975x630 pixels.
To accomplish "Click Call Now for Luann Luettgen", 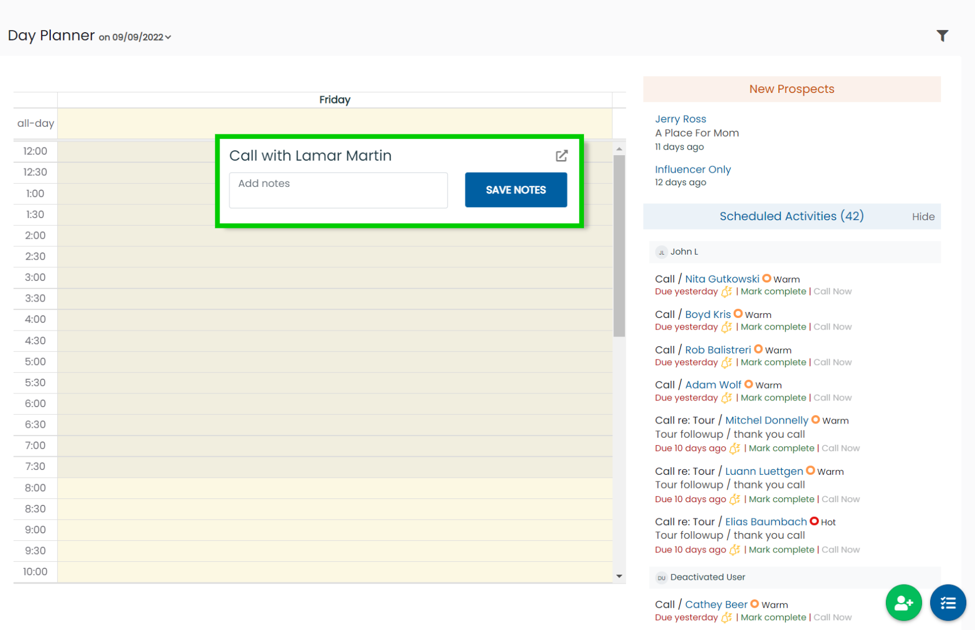I will [841, 499].
